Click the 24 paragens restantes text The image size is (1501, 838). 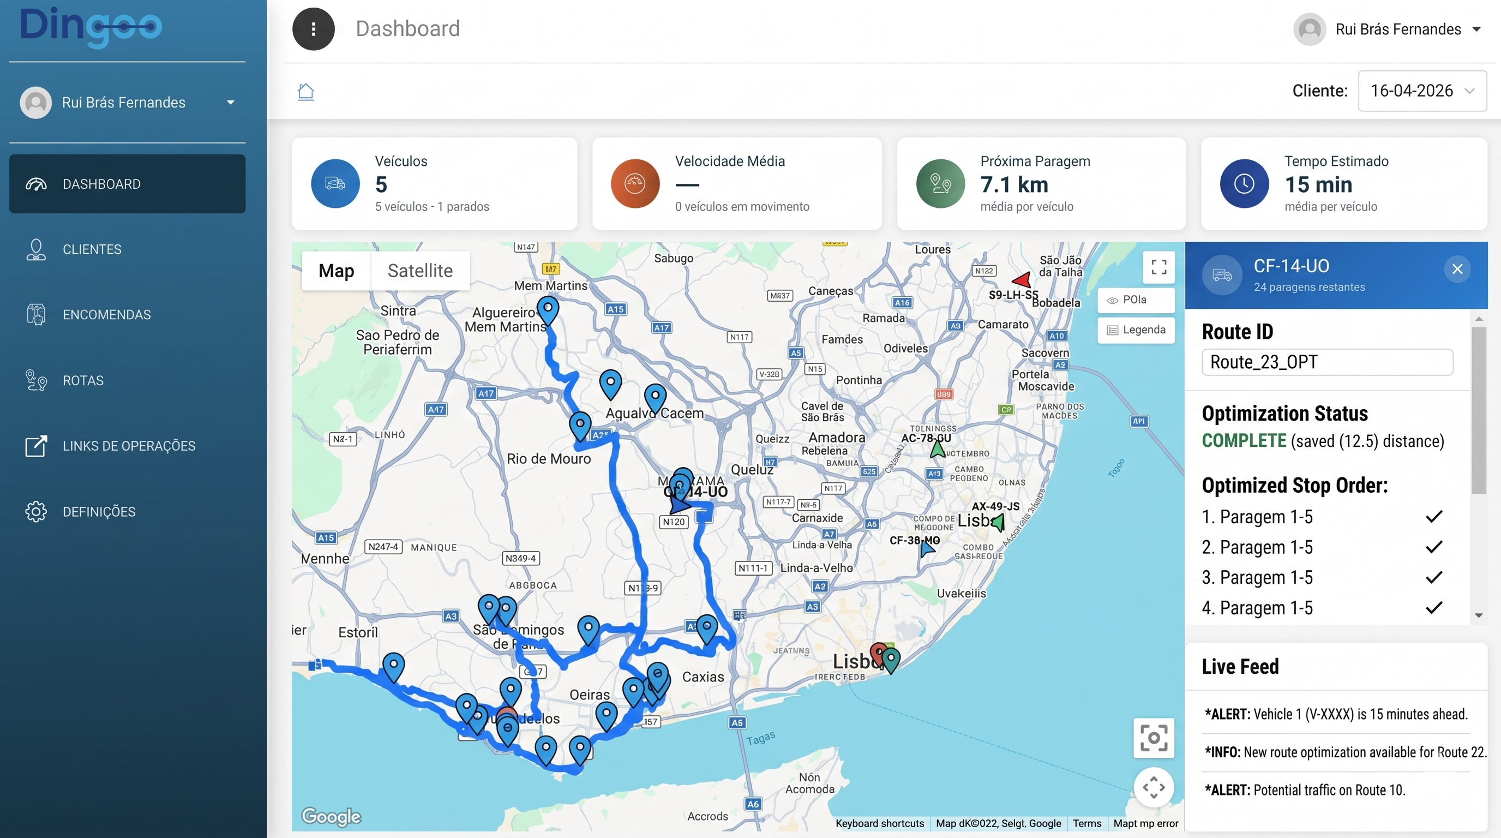tap(1308, 288)
